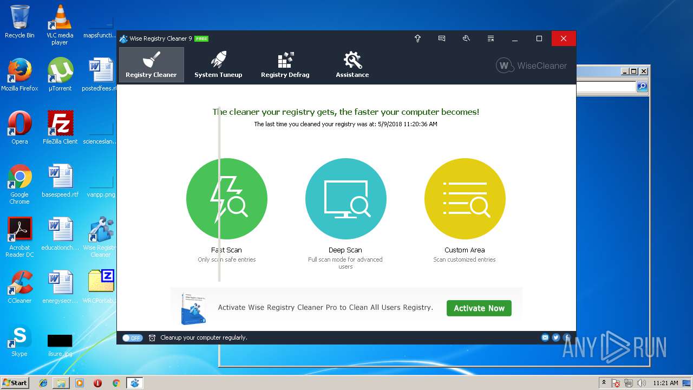Select the Recycle Bin desktop icon

coord(19,22)
